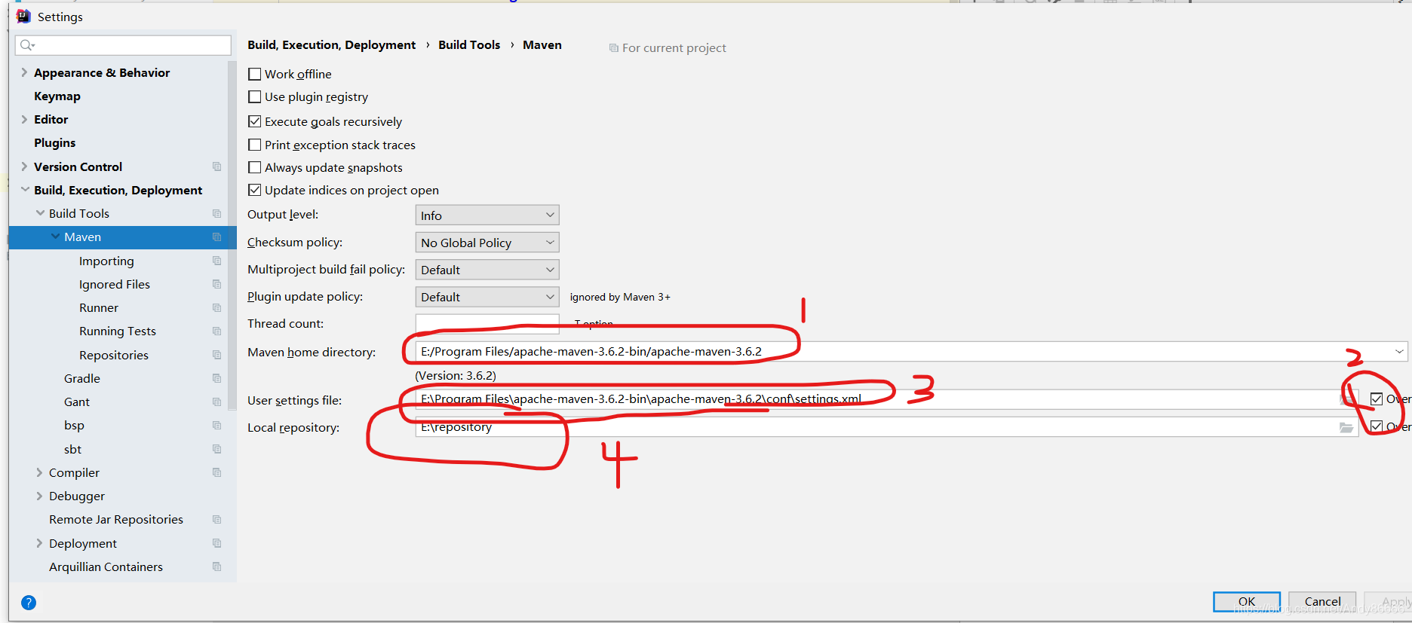The image size is (1412, 623).
Task: Click Build Tools in breadcrumb
Action: click(469, 44)
